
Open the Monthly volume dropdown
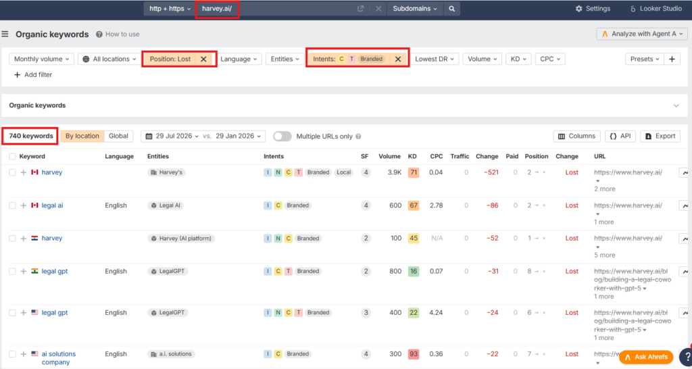(x=41, y=59)
